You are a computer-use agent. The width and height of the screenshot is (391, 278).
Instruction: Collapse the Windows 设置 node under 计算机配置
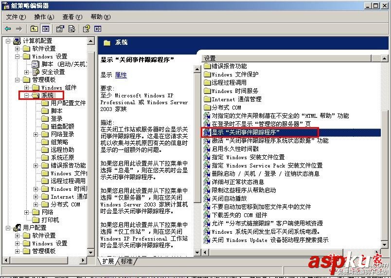(17, 56)
